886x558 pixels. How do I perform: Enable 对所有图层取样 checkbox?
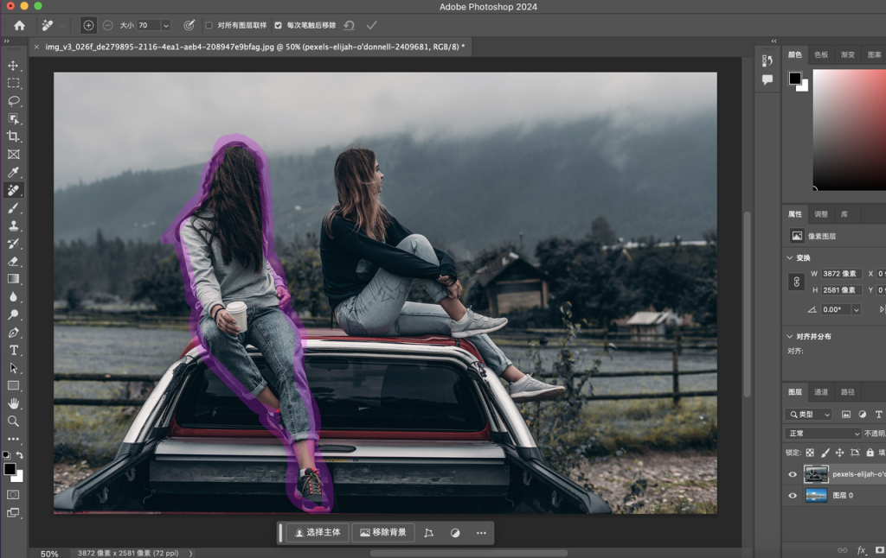(x=209, y=25)
